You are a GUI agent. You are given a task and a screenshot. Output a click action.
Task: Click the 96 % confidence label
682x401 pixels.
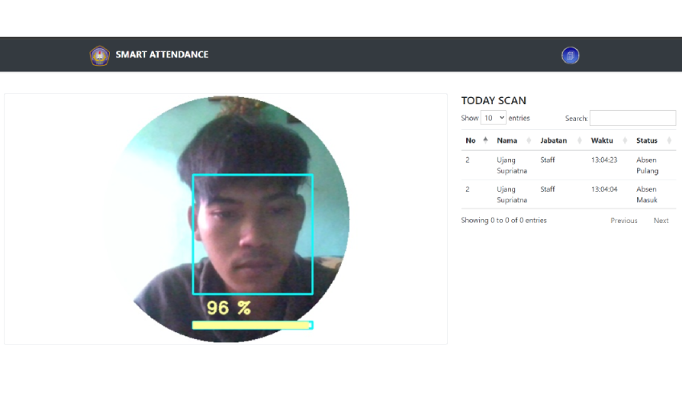[x=229, y=308]
